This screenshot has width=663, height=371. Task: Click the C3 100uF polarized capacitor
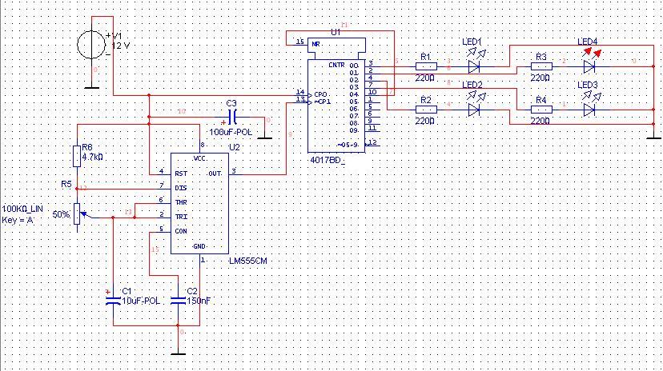pos(232,117)
